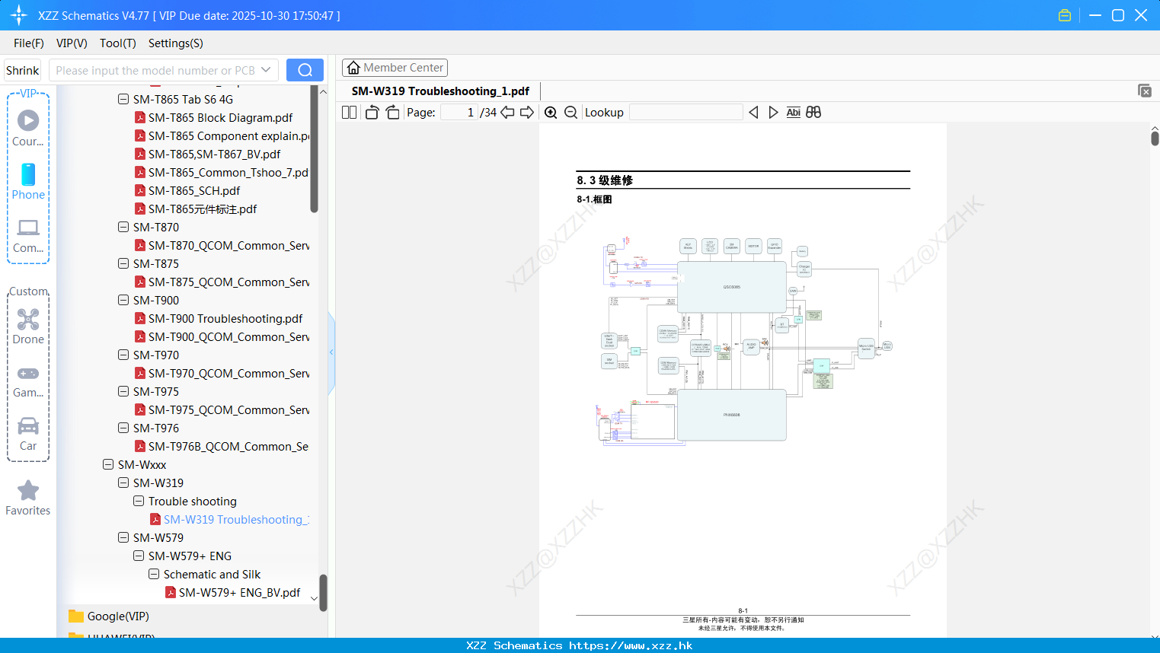1160x653 pixels.
Task: Zoom in on the PDF
Action: (551, 113)
